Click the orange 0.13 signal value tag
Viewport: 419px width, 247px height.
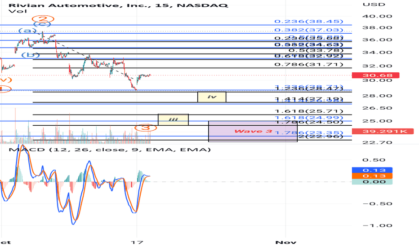(372, 176)
